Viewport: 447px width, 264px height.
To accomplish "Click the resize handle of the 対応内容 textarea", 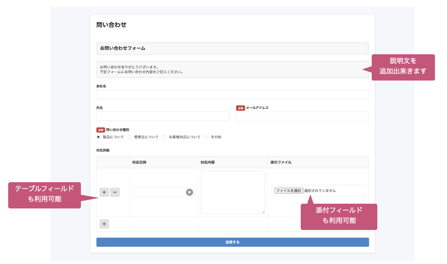I will point(262,211).
